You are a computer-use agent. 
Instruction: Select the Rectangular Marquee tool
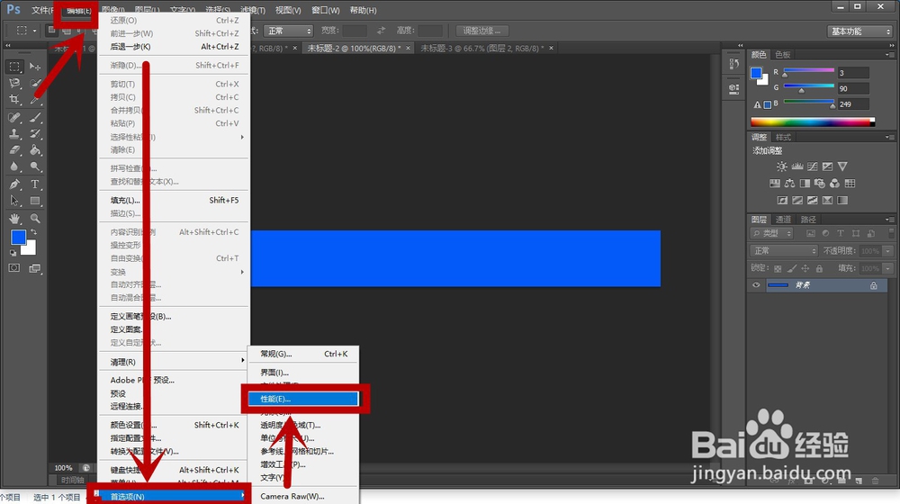pyautogui.click(x=15, y=67)
